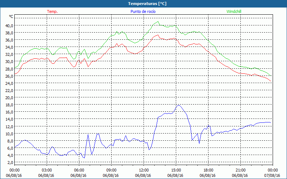Click the 12:00 time axis label
This screenshot has width=287, height=179.
[x=144, y=170]
